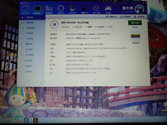Click the 鲁大师 logo text

tap(128, 8)
